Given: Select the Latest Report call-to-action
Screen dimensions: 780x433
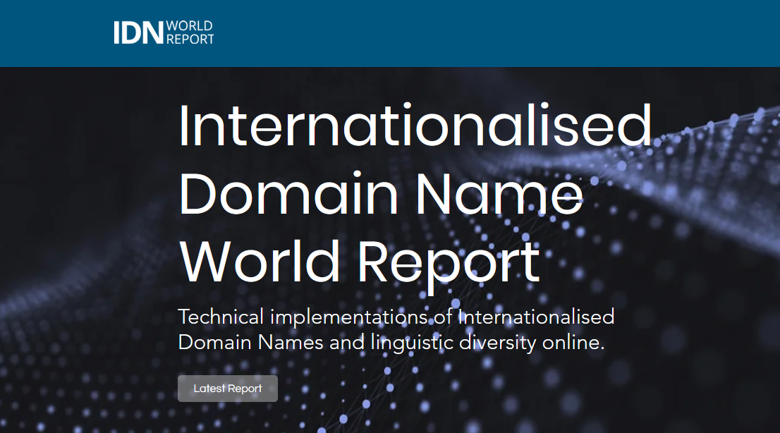Looking at the screenshot, I should pos(227,388).
